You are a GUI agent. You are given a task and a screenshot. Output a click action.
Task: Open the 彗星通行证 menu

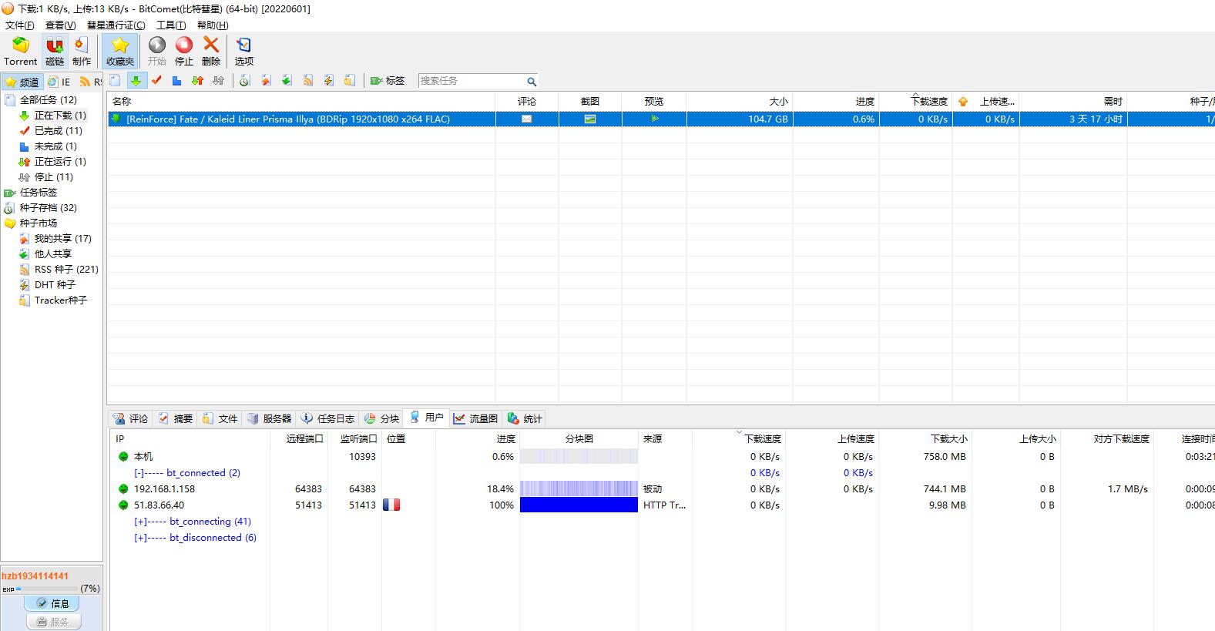click(x=116, y=25)
